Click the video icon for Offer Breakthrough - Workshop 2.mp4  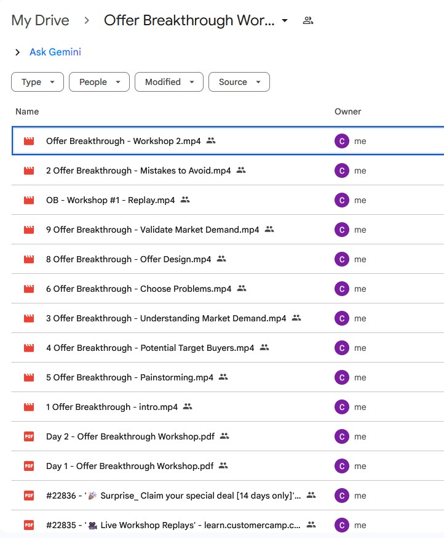[28, 141]
